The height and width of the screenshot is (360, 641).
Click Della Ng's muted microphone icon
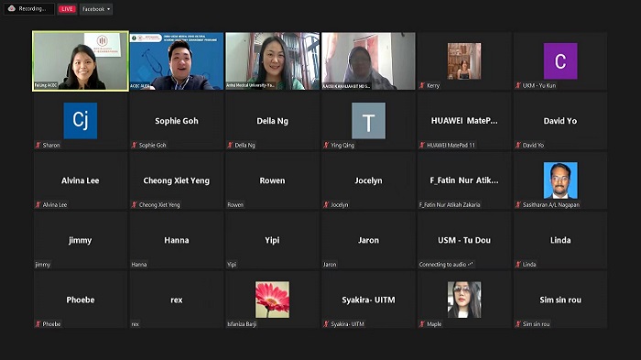230,145
